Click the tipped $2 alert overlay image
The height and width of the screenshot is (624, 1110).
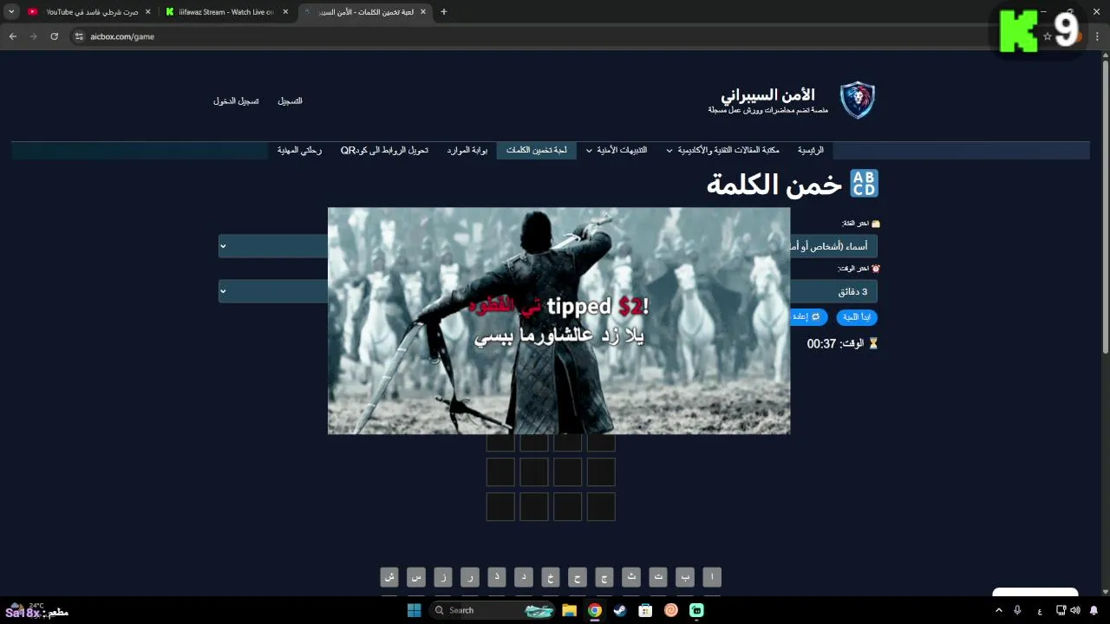[x=558, y=320]
